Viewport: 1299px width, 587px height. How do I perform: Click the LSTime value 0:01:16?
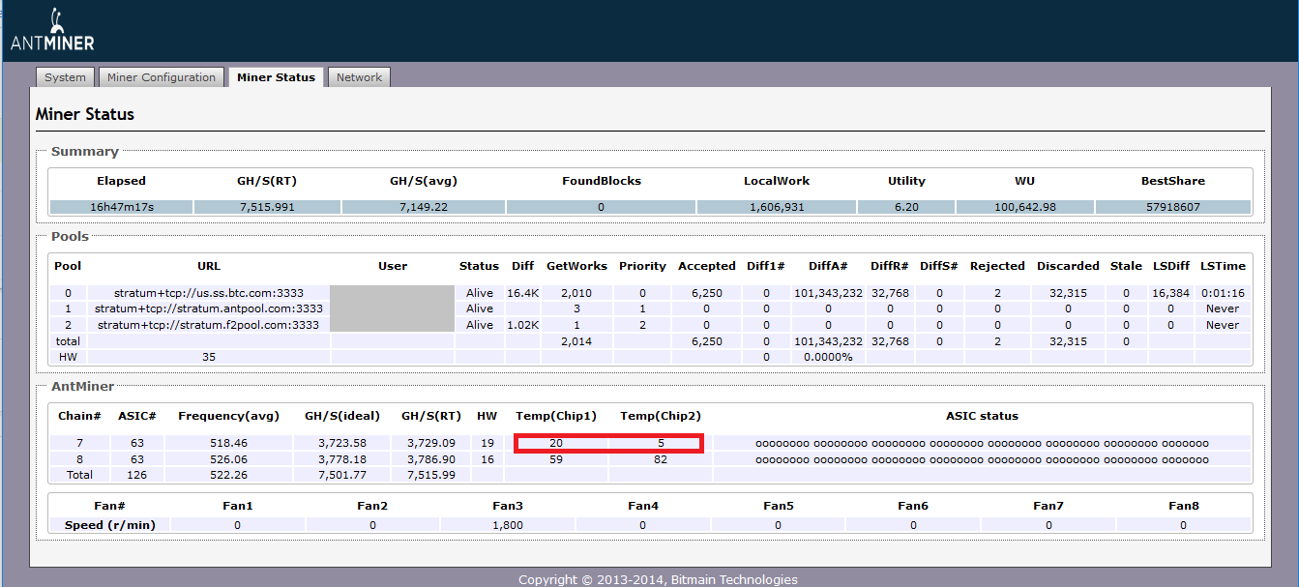[x=1223, y=292]
